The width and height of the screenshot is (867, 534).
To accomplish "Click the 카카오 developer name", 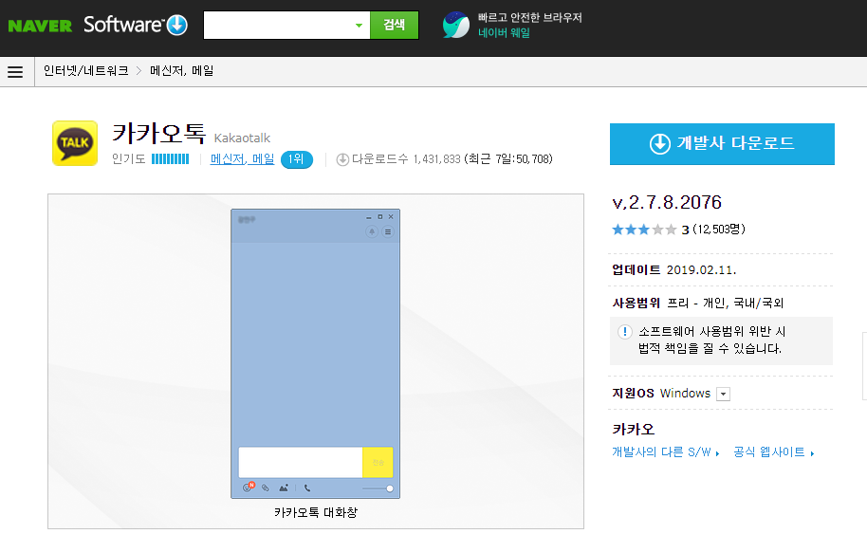I will (x=633, y=430).
